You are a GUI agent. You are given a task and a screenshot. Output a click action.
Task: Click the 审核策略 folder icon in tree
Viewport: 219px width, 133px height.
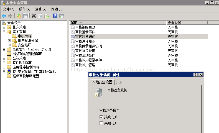pos(14,36)
